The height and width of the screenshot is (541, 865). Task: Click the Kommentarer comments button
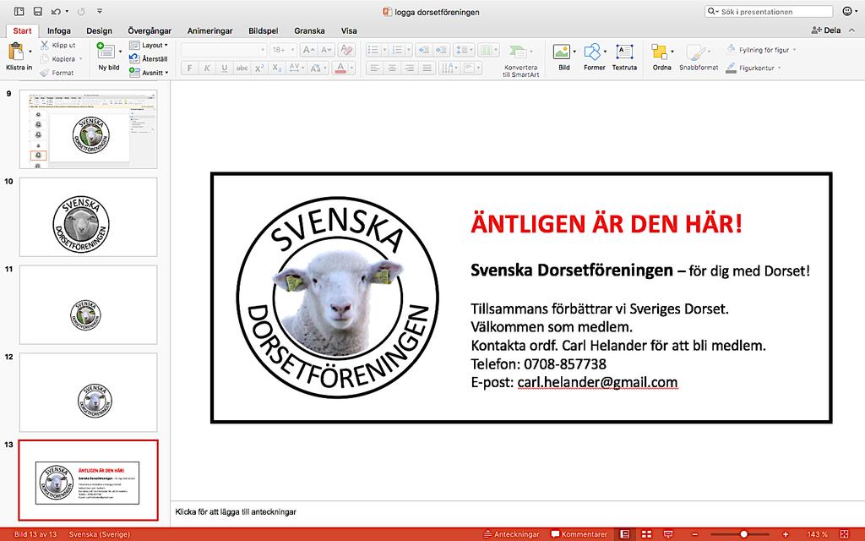point(579,534)
